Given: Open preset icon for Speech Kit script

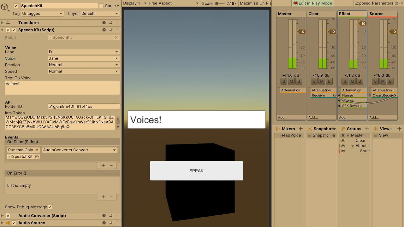Looking at the screenshot, I should pyautogui.click(x=110, y=30).
